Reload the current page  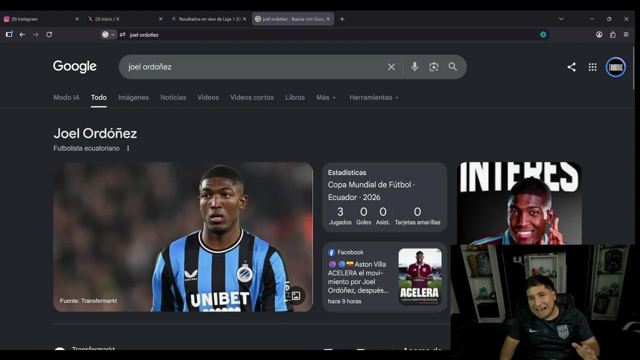[x=49, y=34]
